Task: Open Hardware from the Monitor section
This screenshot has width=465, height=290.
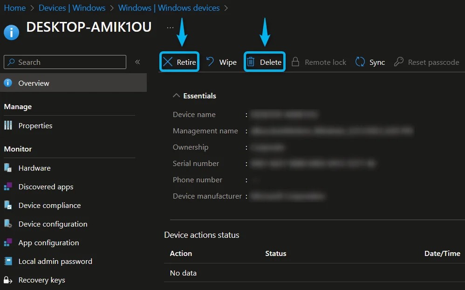Action: pyautogui.click(x=34, y=168)
